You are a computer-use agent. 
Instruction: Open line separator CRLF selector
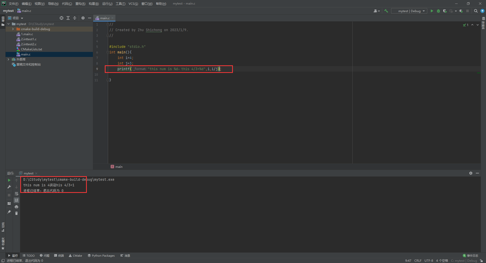click(418, 260)
